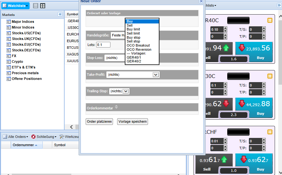Close the Neue Order dialog
Image resolution: width=282 pixels, height=175 pixels.
coord(201,1)
